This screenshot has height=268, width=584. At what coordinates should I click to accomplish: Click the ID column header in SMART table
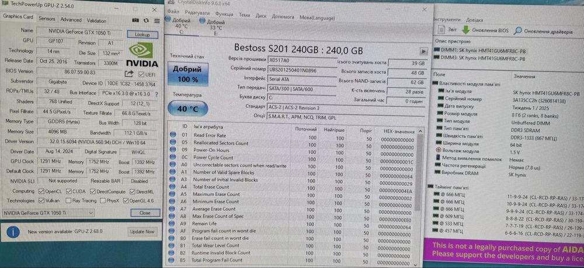tap(185, 127)
